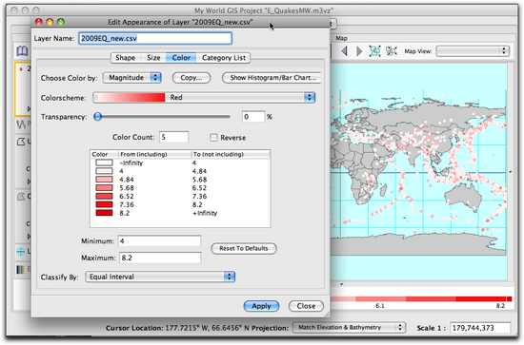Click the green zoom button on dialog
The height and width of the screenshot is (345, 524).
click(x=60, y=22)
